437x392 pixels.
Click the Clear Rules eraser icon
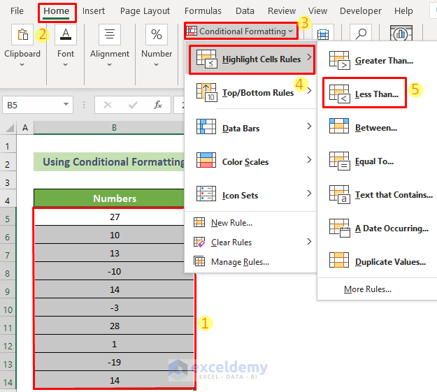tap(199, 242)
